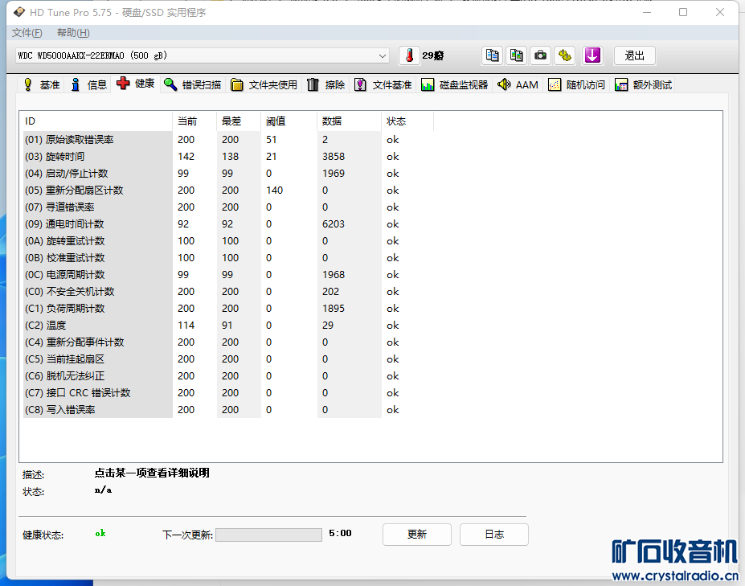Select row (0A) 旋转重试计数
The image size is (745, 586).
click(228, 241)
